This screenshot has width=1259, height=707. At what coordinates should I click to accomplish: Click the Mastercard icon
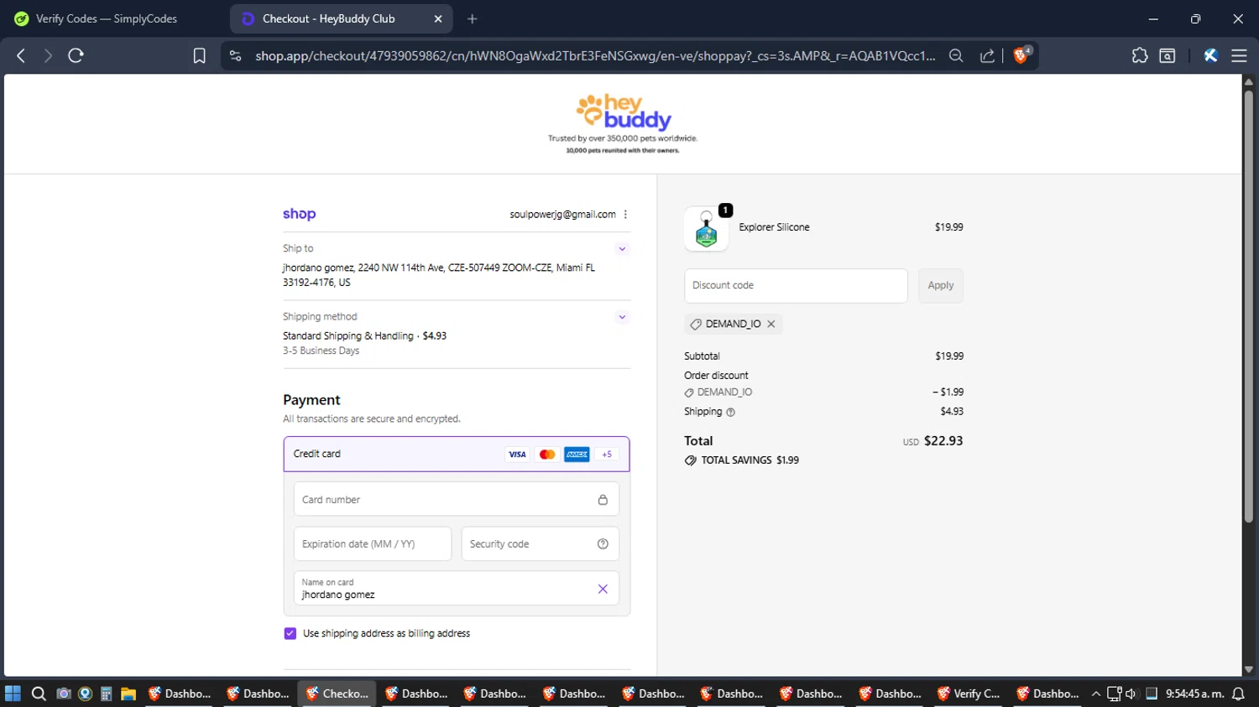pos(547,455)
